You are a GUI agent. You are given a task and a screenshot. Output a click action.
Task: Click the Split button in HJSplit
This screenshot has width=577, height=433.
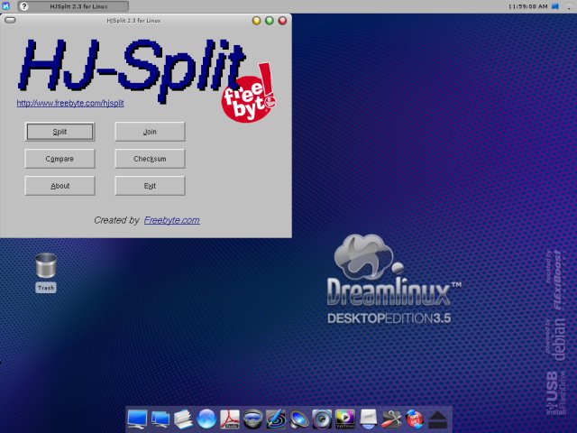tap(60, 132)
